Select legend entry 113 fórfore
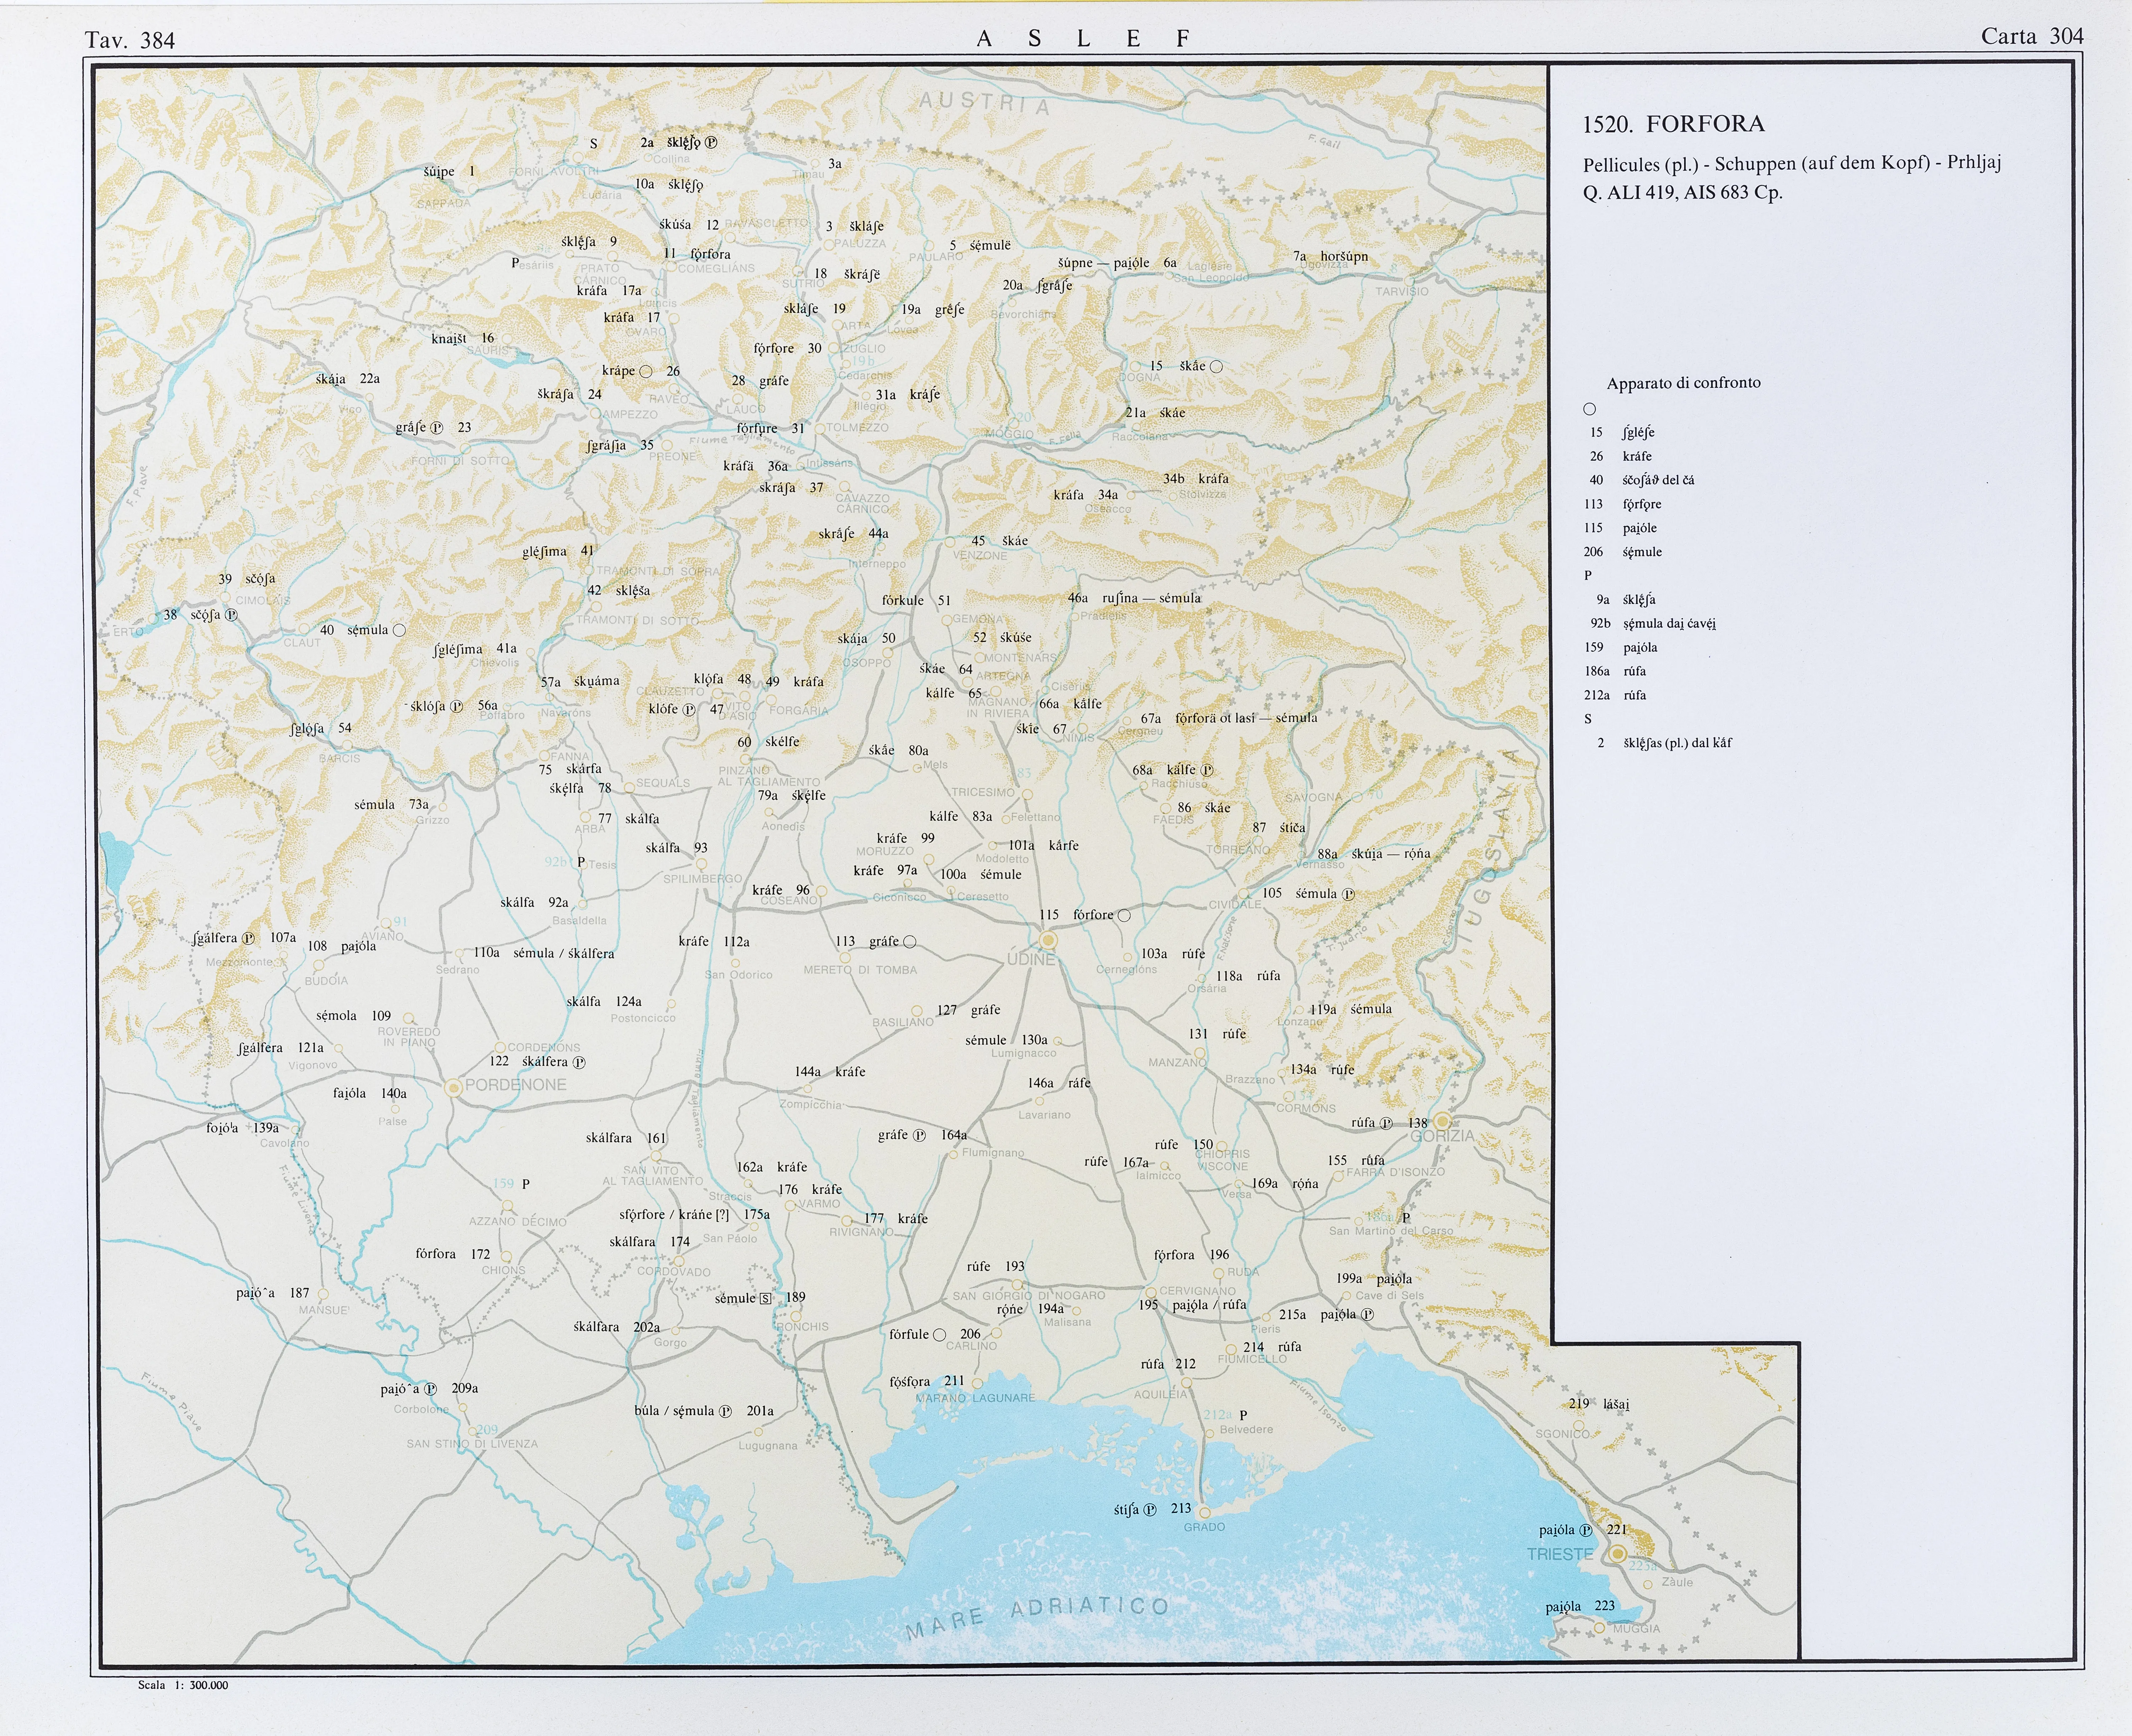 [1622, 504]
